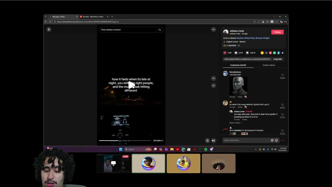Screen dimensions: 332x187
Task: Open the Copilot Chat button
Action: pyautogui.click(x=283, y=22)
